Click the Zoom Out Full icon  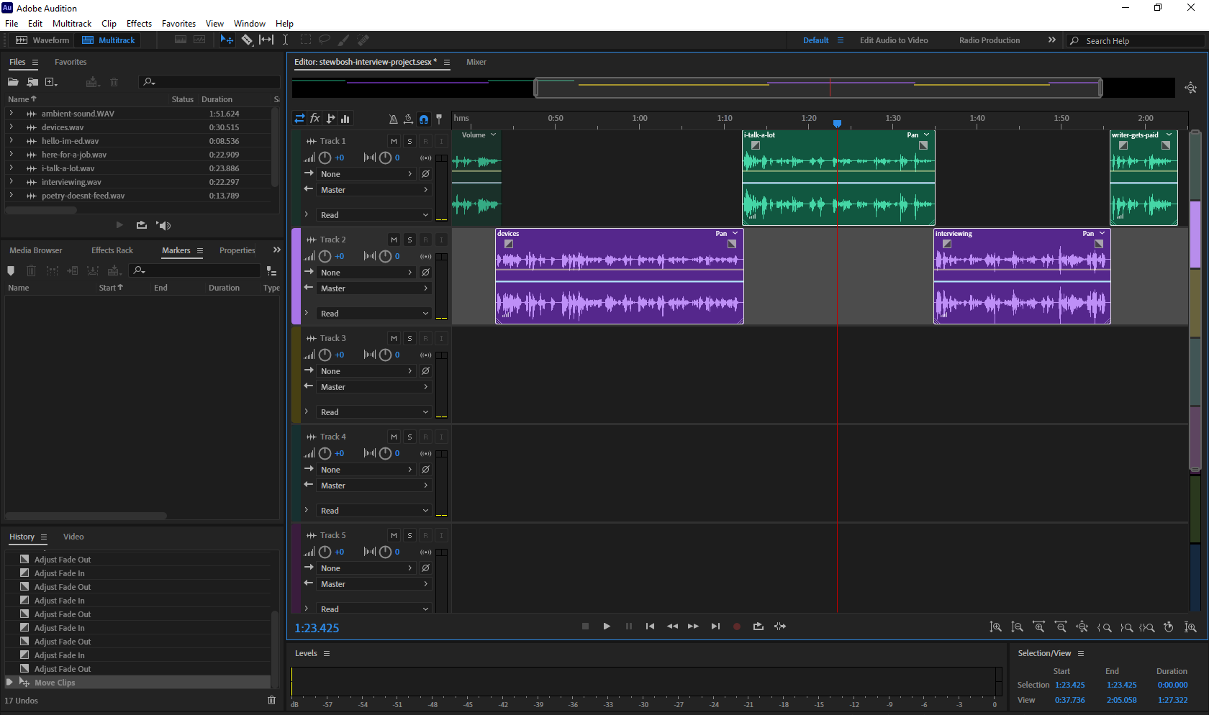pos(1082,627)
